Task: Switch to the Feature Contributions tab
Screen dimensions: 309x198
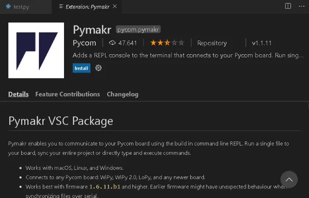Action: click(x=68, y=94)
